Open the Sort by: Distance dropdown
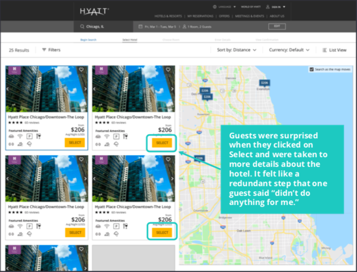357x272 pixels. (x=236, y=50)
